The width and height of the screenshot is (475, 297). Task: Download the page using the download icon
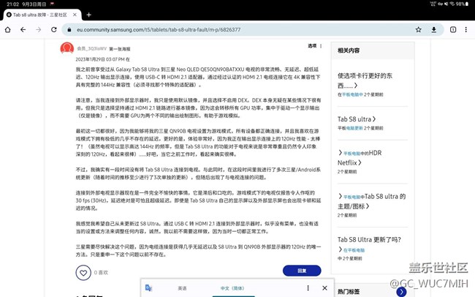(434, 30)
